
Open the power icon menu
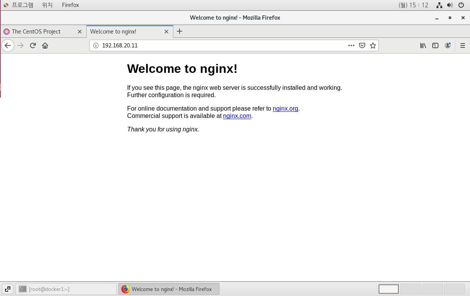pos(461,5)
